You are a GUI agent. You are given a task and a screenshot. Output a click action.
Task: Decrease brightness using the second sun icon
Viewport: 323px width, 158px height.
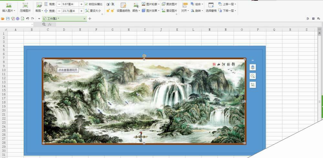pos(112,11)
